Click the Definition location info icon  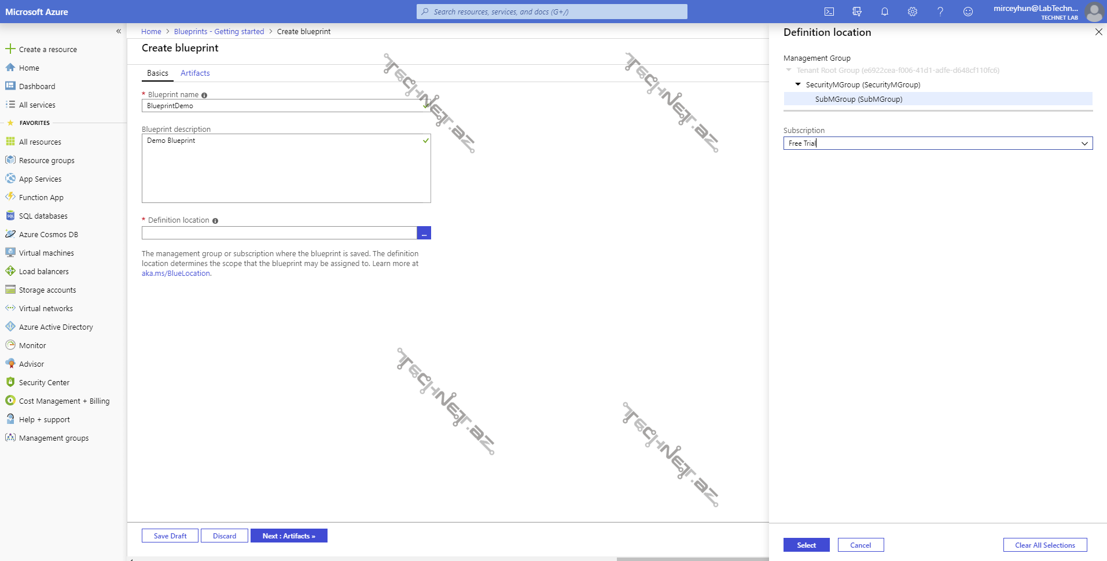pos(215,221)
